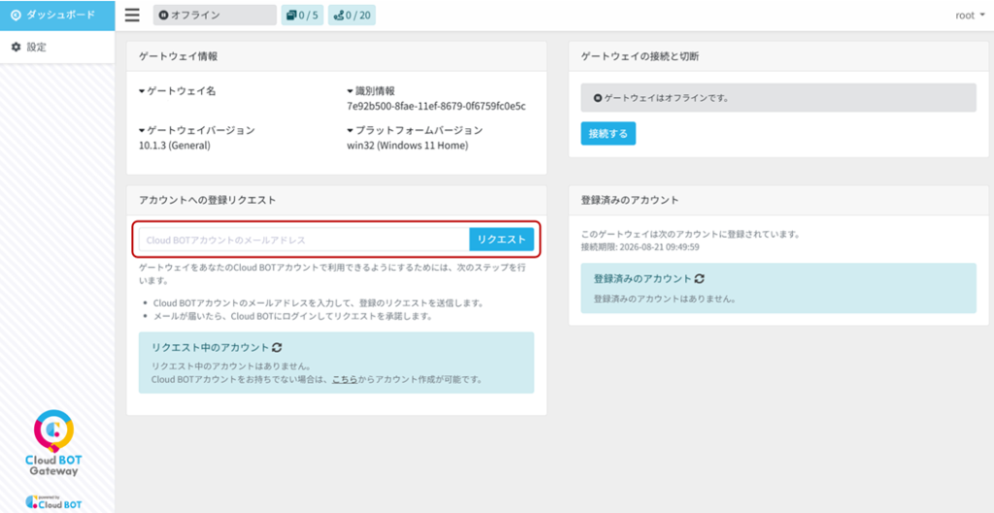Click the ゲートウェイはオフラインです message

[x=779, y=98]
